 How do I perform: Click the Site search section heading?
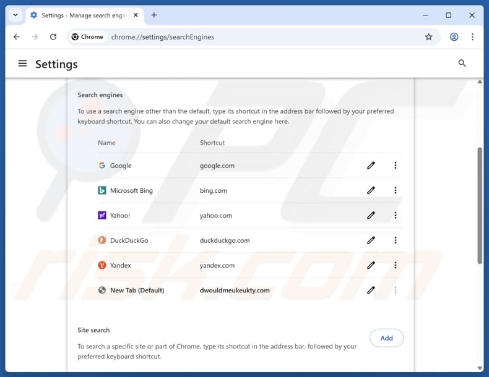coord(93,330)
